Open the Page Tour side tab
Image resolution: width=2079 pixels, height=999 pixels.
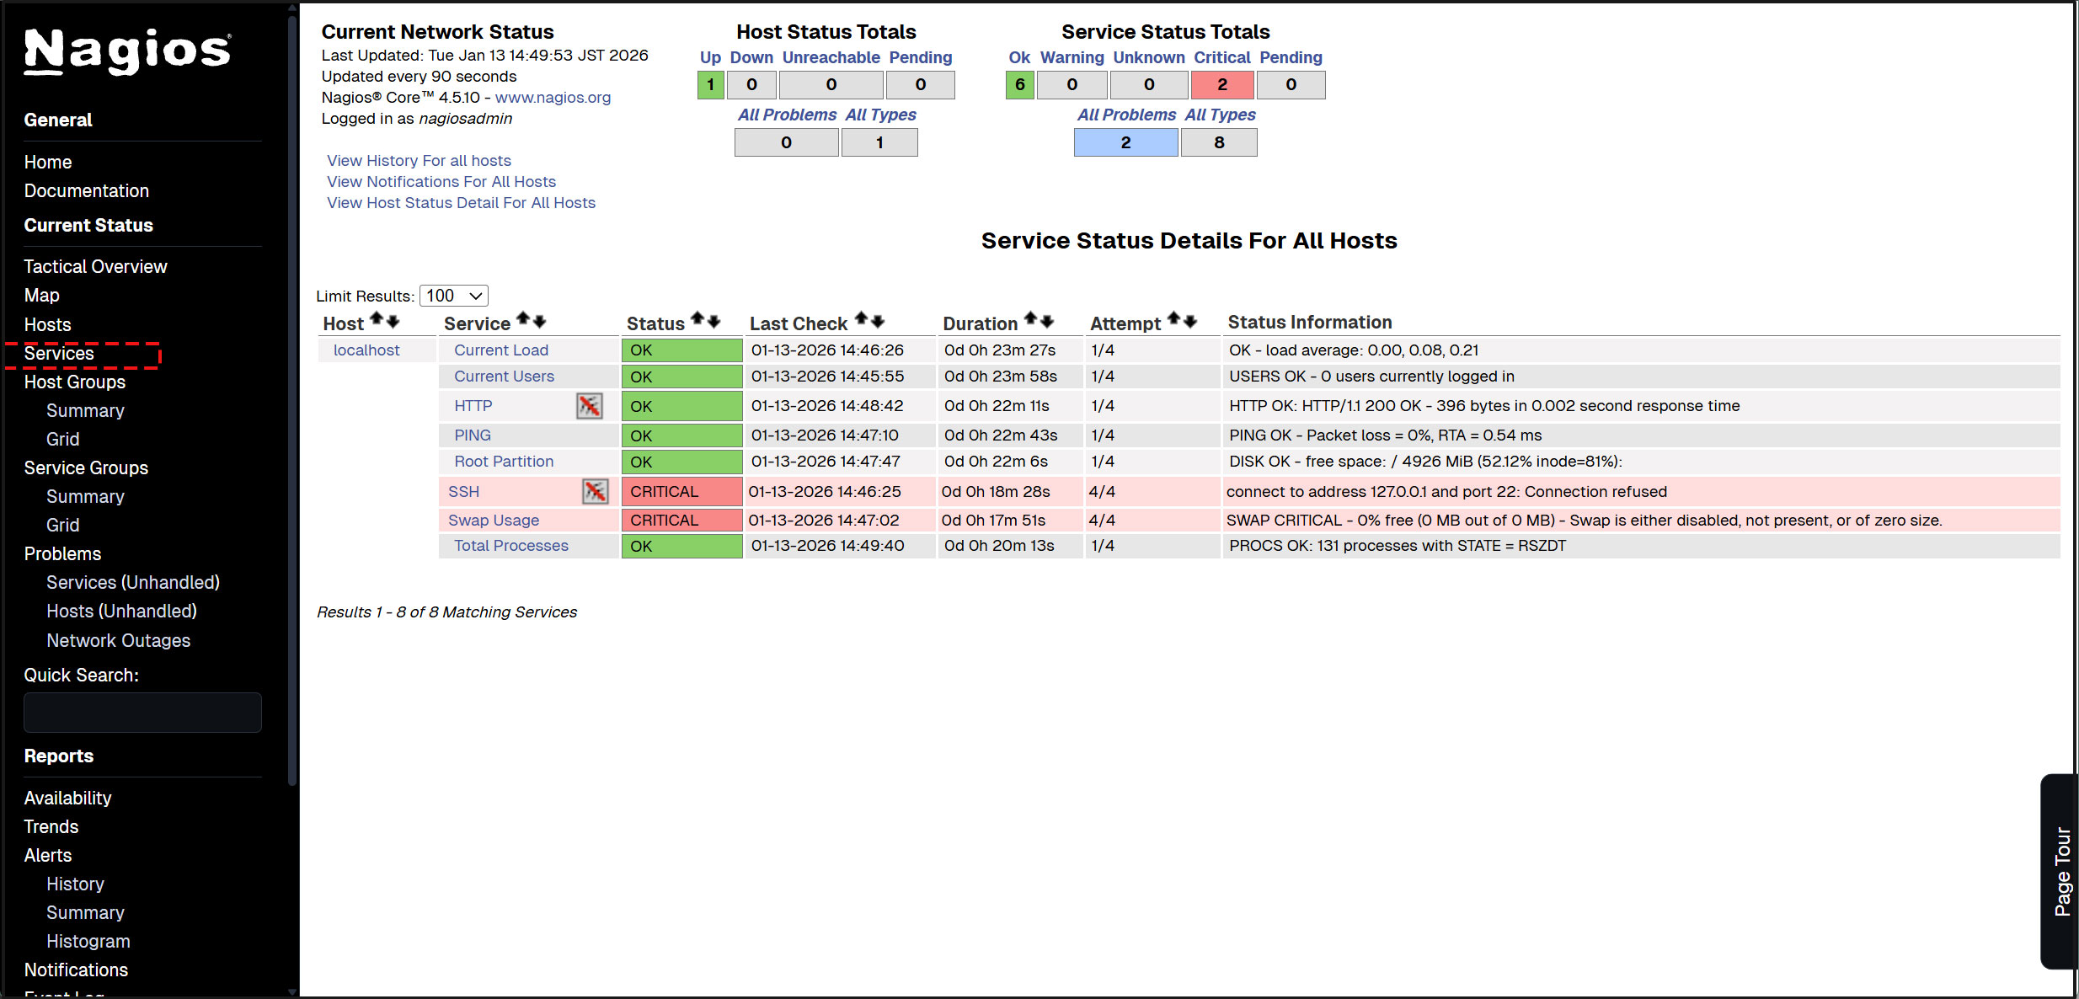tap(2060, 871)
